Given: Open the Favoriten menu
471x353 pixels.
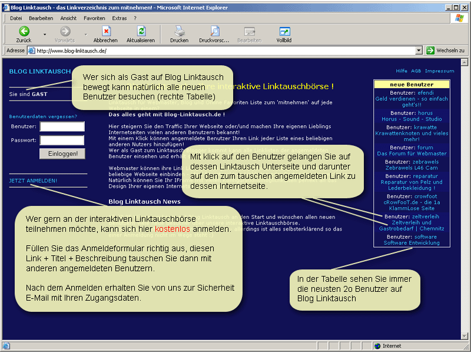Looking at the screenshot, I should [x=94, y=18].
